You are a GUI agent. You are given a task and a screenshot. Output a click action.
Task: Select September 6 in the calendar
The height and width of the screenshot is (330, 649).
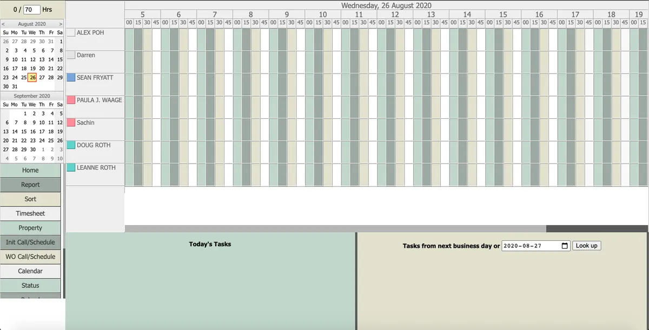click(5, 123)
